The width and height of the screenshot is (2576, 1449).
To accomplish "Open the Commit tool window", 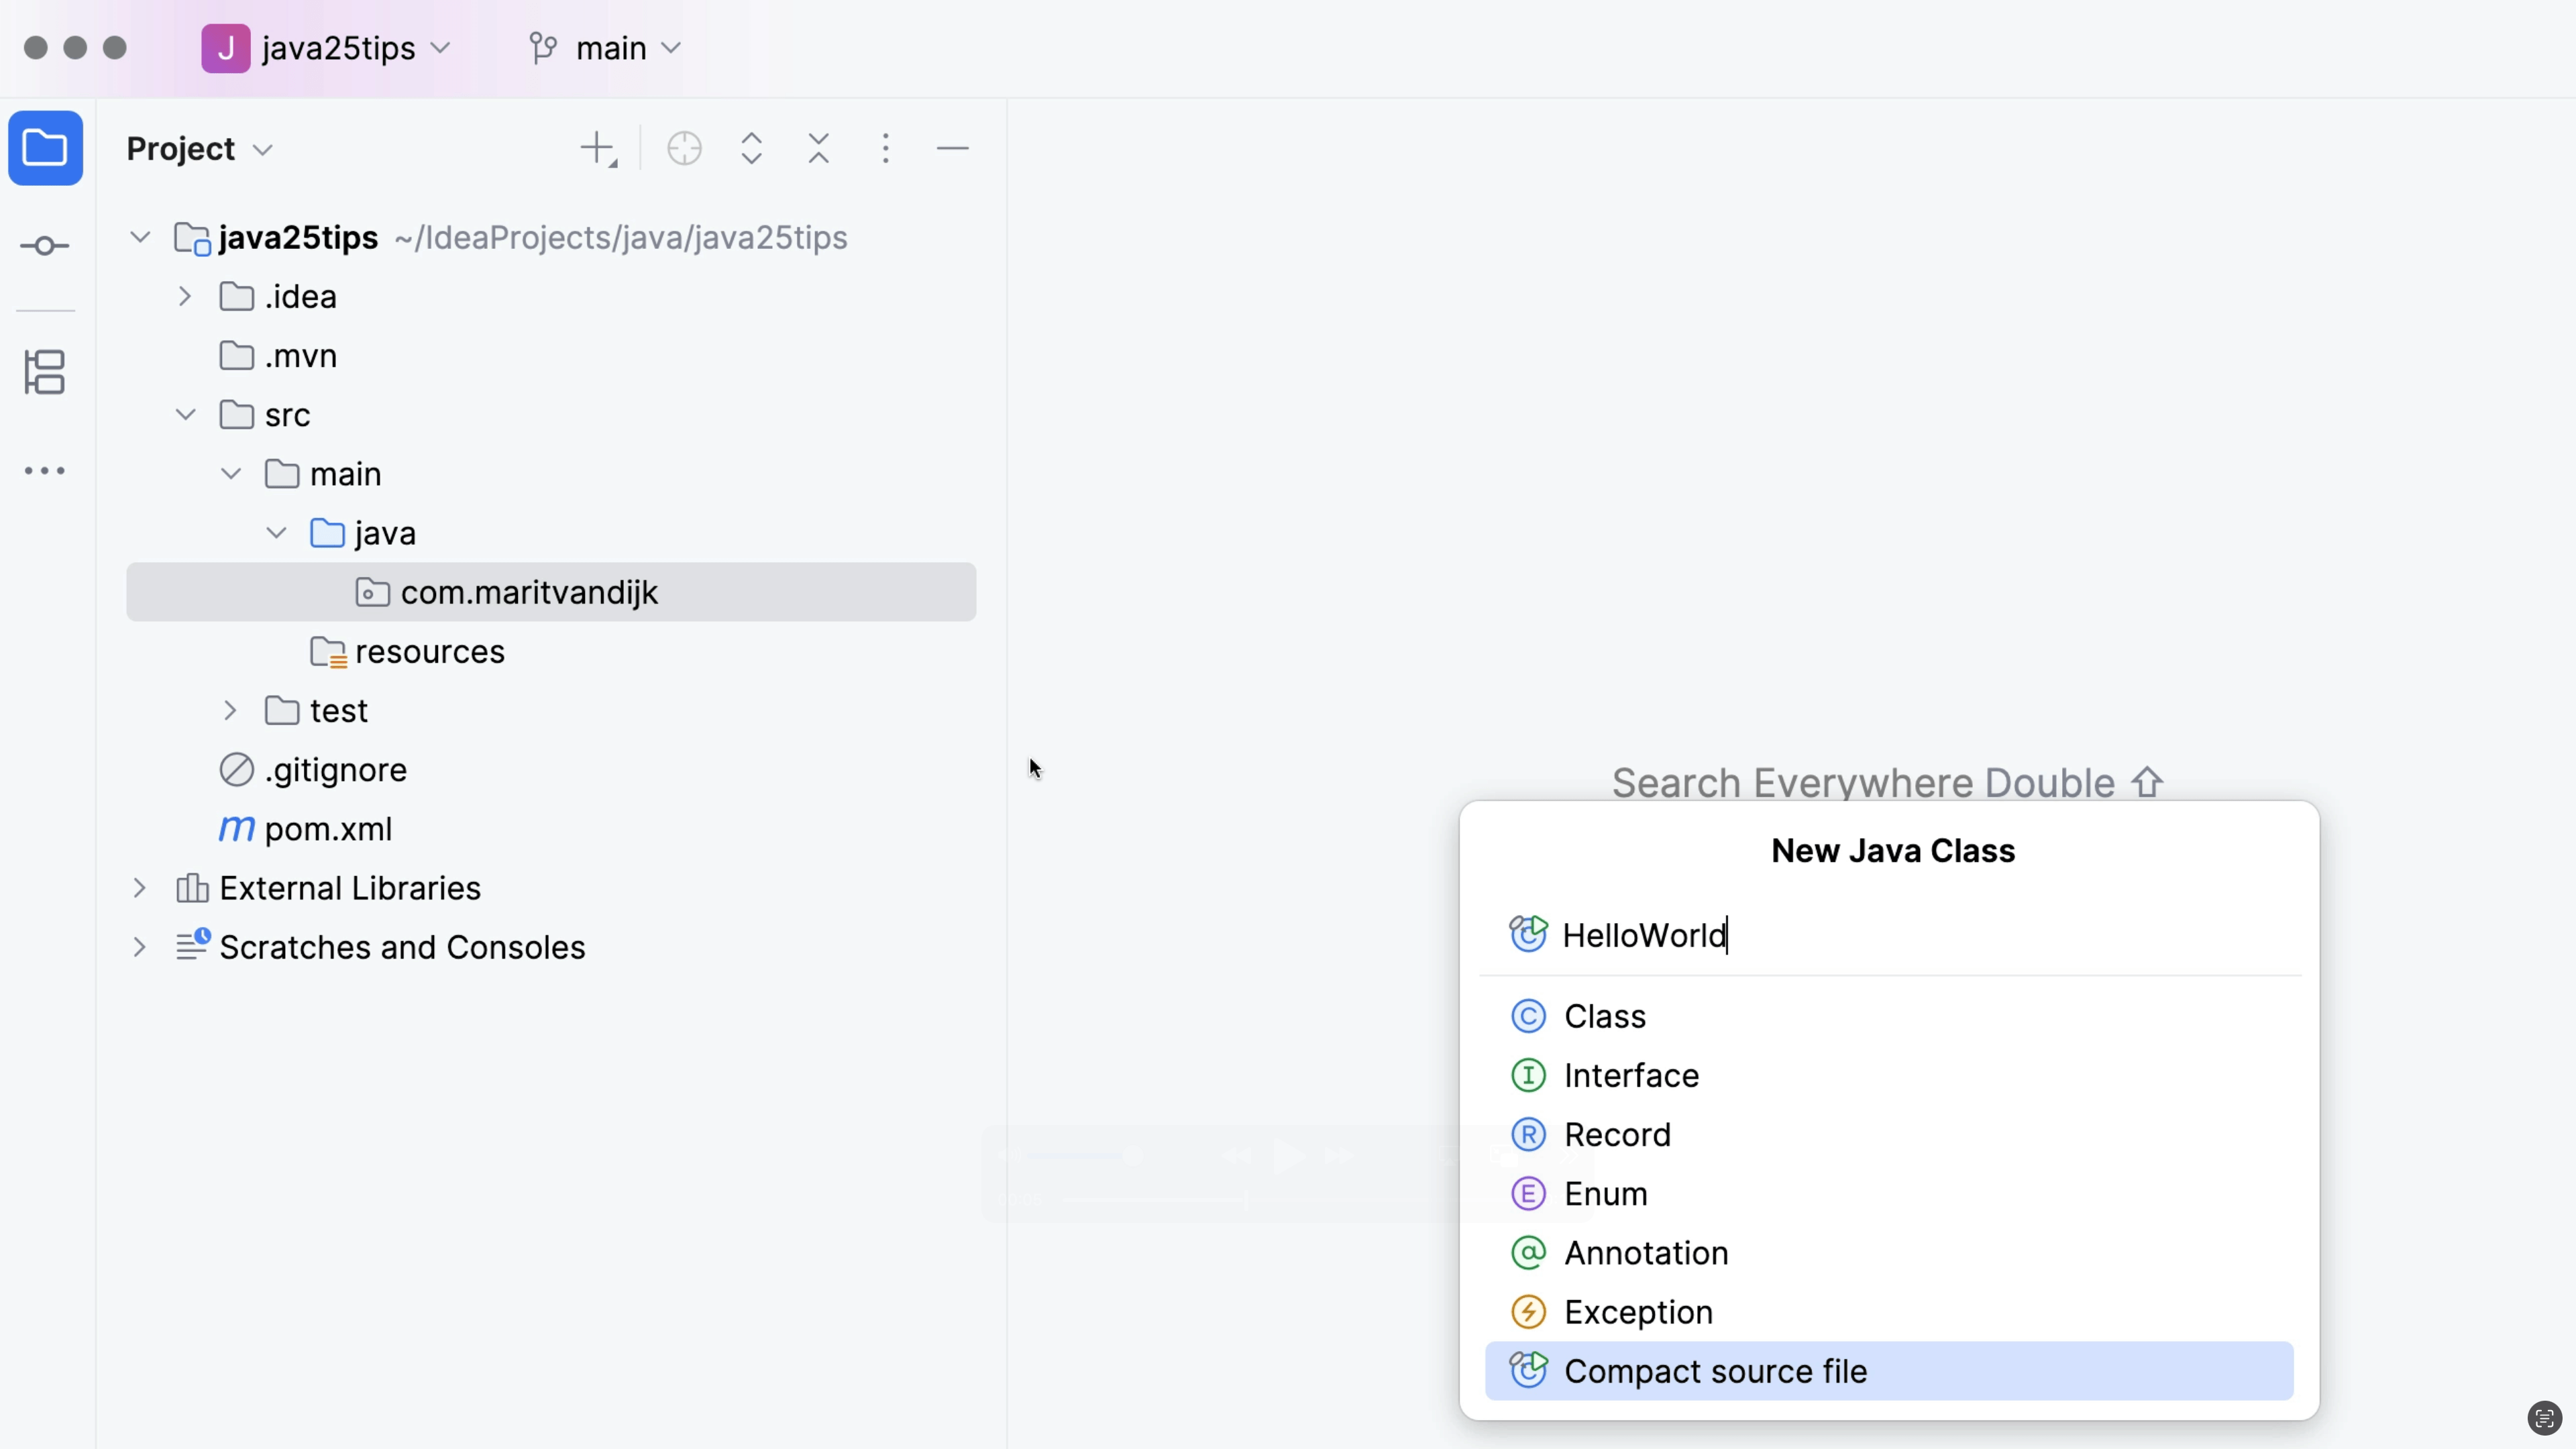I will (45, 246).
